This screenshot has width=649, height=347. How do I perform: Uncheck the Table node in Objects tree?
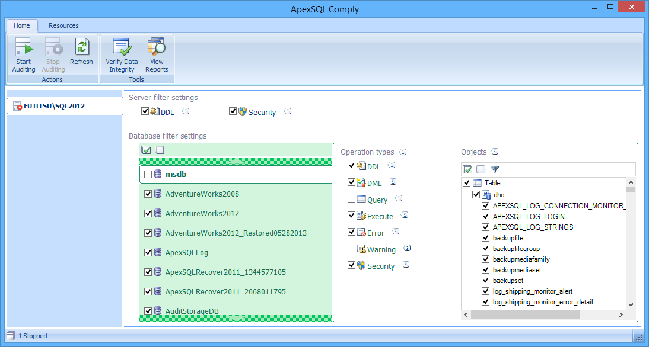[467, 182]
